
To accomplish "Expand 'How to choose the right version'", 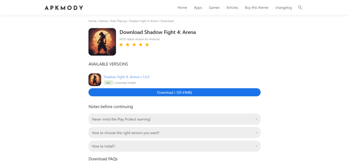I will tap(174, 133).
